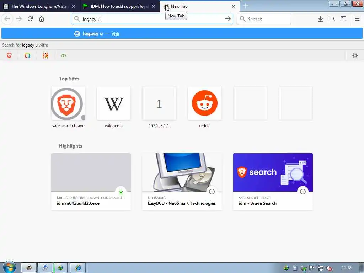Open the idman642build23.exe highlight card
Viewport: 364px width, 273px height.
pos(91,182)
